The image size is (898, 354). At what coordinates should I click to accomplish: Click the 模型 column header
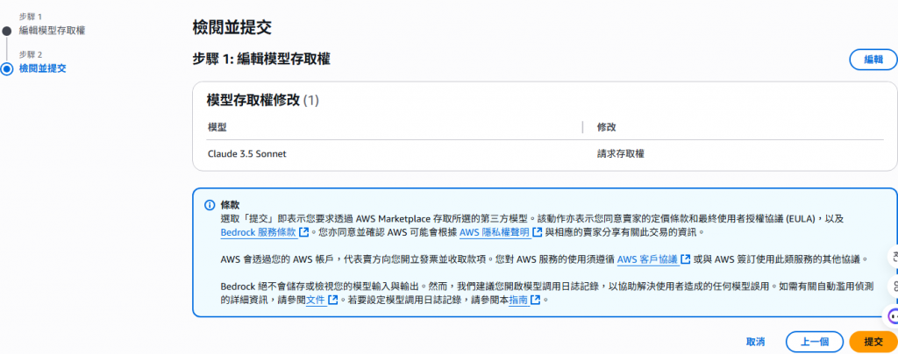tap(217, 127)
